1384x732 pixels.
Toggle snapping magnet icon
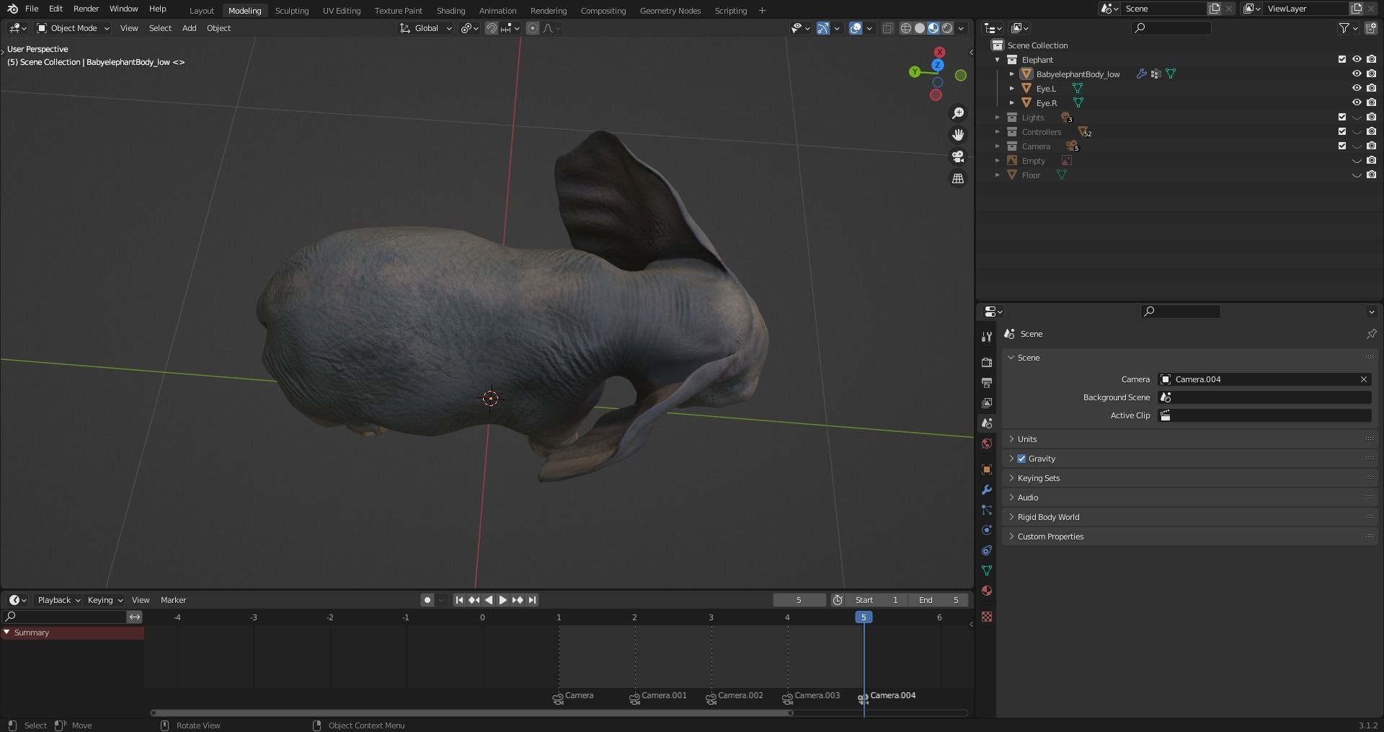click(491, 28)
